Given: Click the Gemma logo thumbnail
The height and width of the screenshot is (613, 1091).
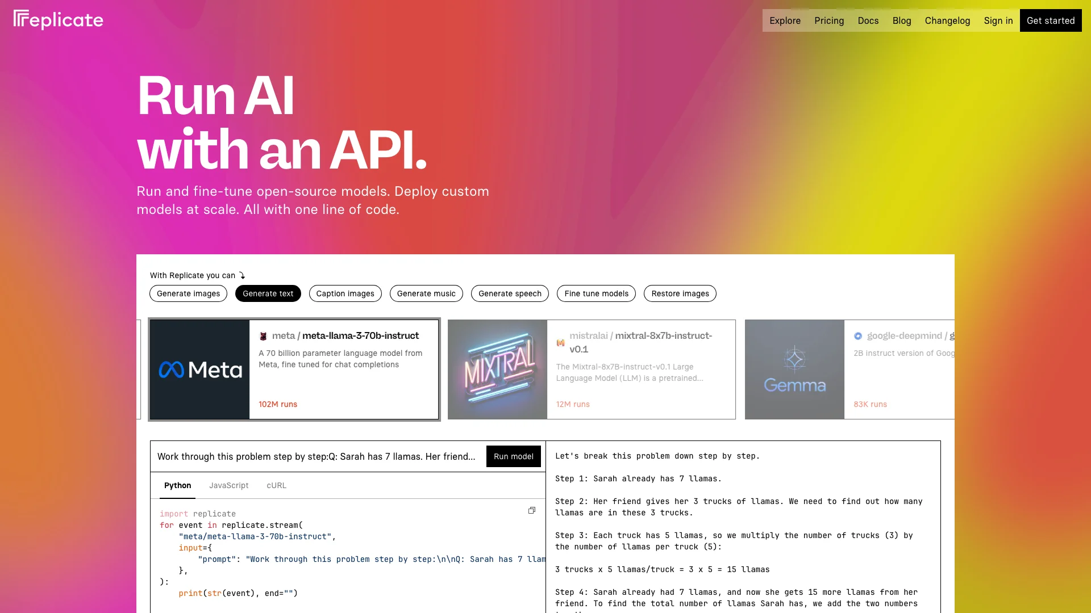Looking at the screenshot, I should point(794,369).
